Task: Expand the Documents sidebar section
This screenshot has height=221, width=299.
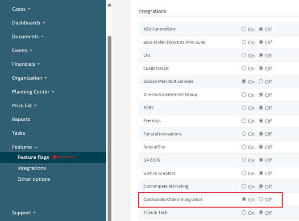Action: [28, 37]
